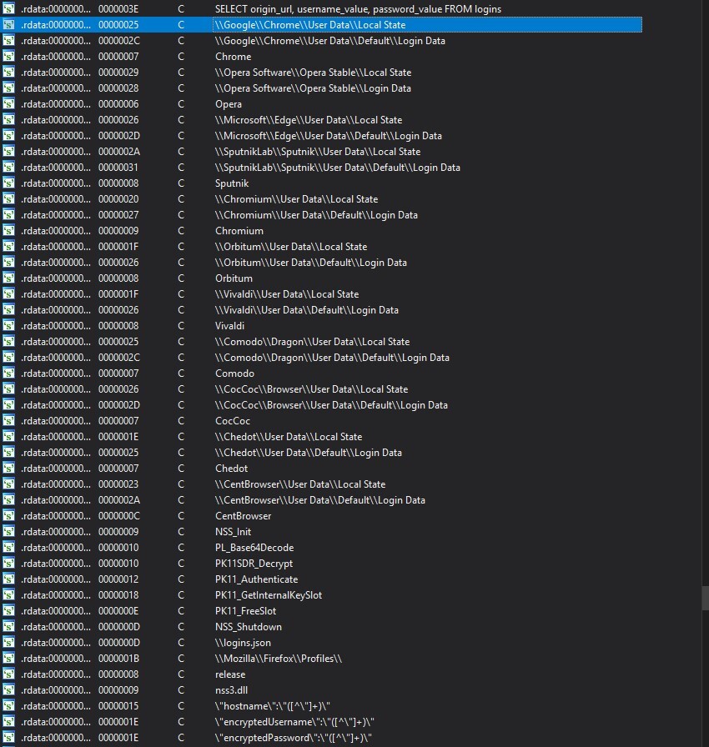Click the string icon beside the release row
Viewport: 709px width, 747px height.
[x=8, y=674]
